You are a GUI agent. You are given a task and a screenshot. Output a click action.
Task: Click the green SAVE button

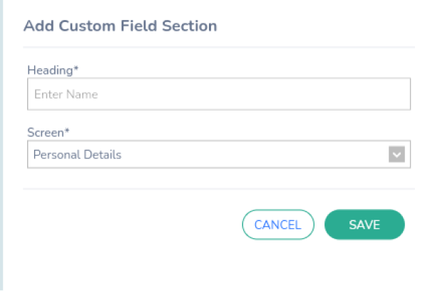(364, 225)
